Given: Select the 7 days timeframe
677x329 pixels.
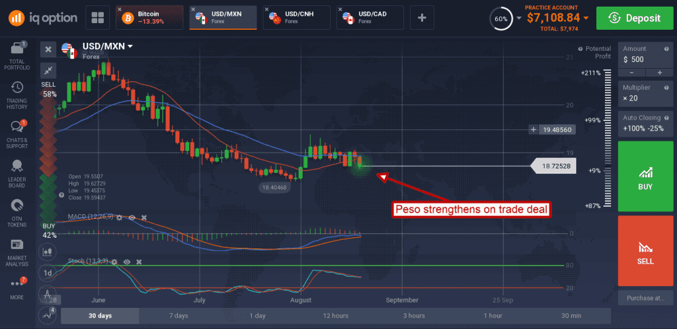Looking at the screenshot, I should click(179, 316).
